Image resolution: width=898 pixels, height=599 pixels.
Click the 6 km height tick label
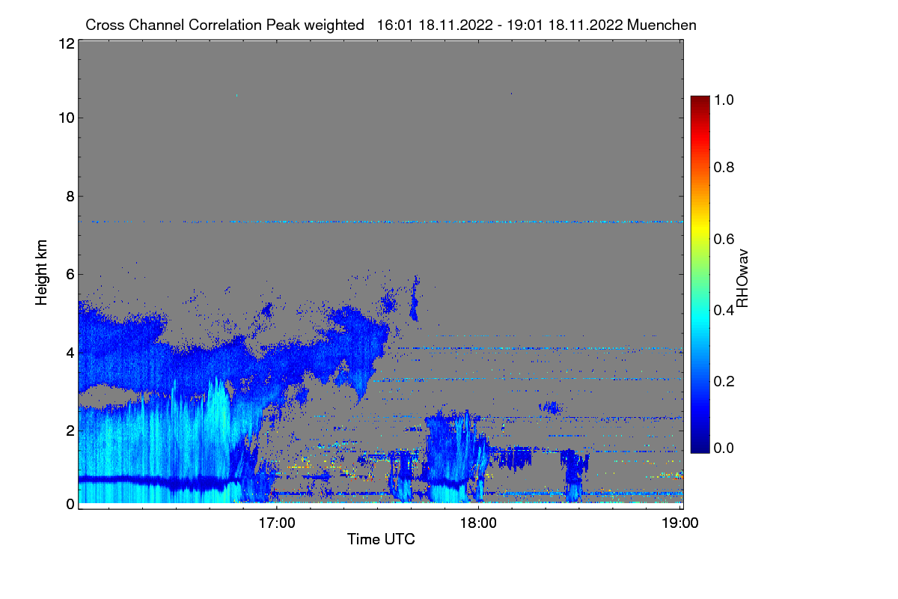pyautogui.click(x=70, y=274)
